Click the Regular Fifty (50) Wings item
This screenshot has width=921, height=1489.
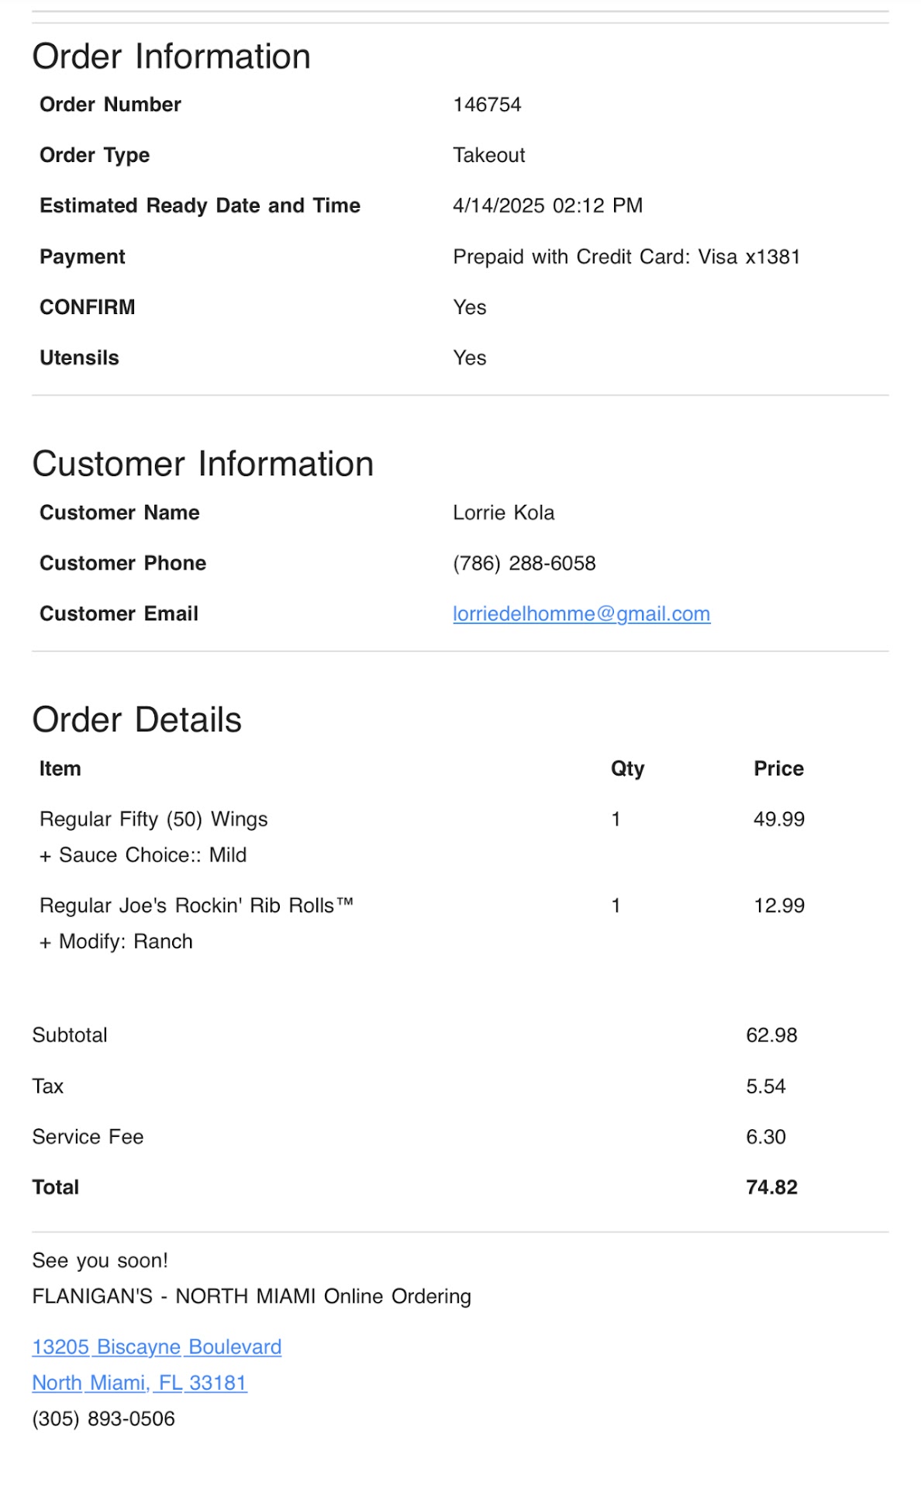coord(153,819)
